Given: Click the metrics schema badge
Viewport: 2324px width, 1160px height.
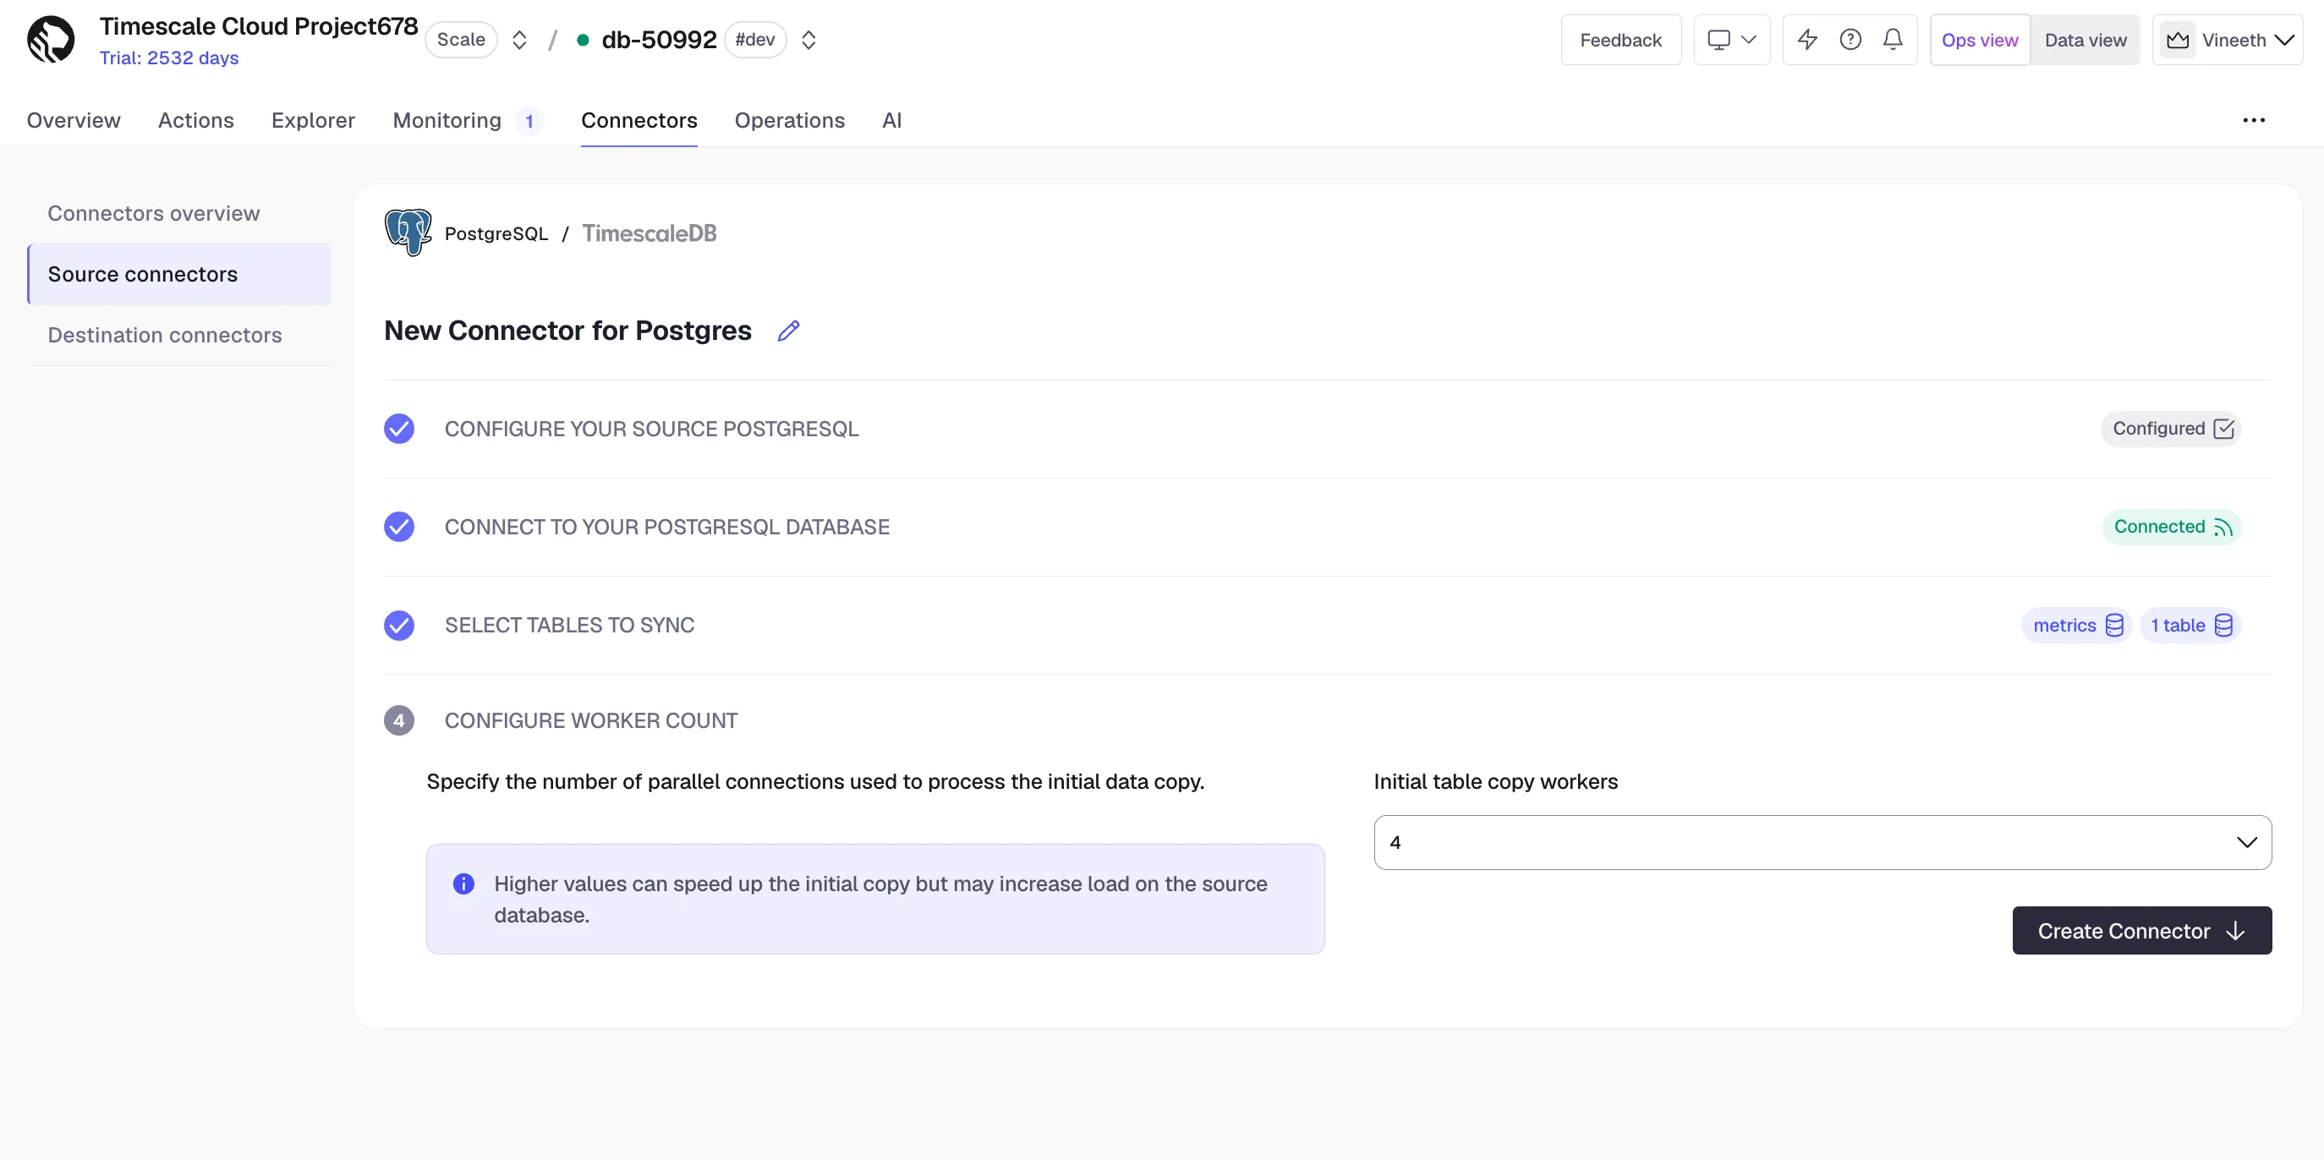Looking at the screenshot, I should 2077,625.
